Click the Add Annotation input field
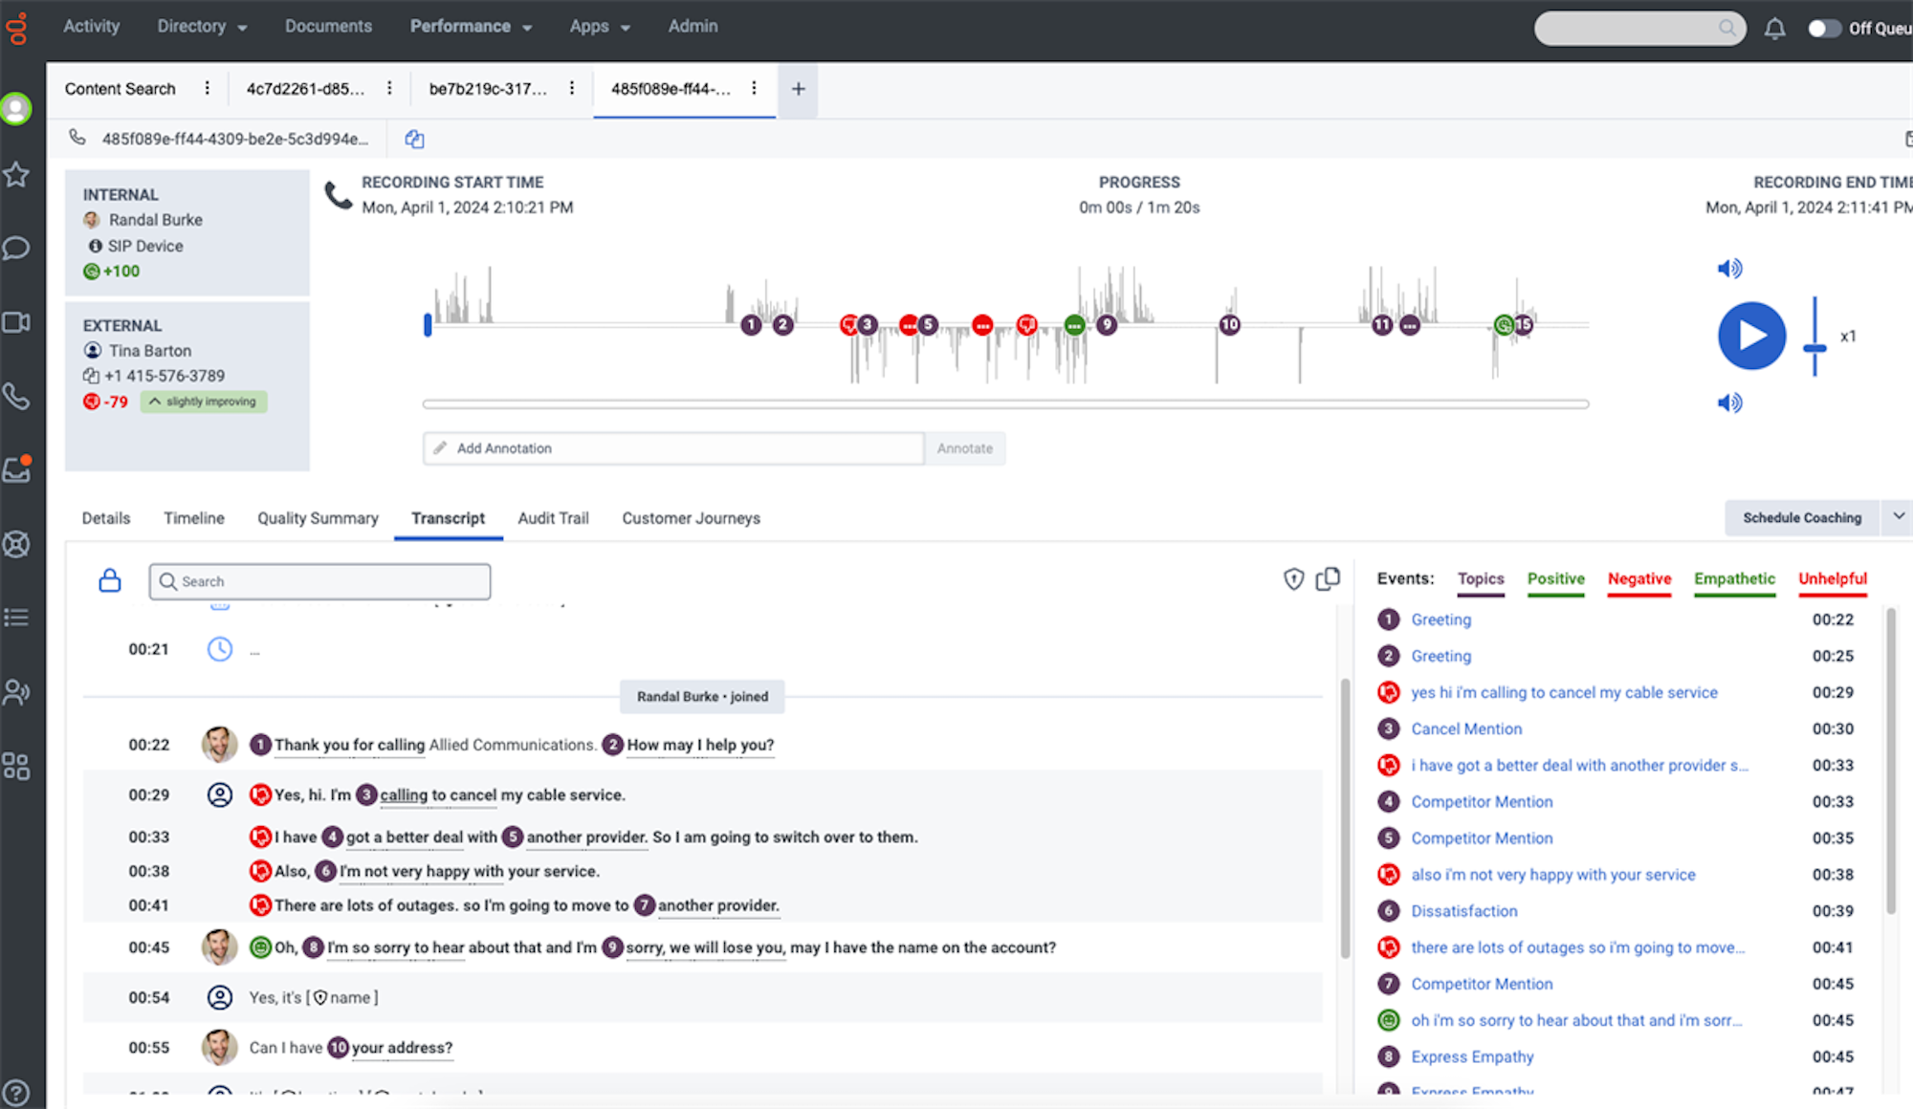Screen dimensions: 1913x1109 tap(673, 448)
